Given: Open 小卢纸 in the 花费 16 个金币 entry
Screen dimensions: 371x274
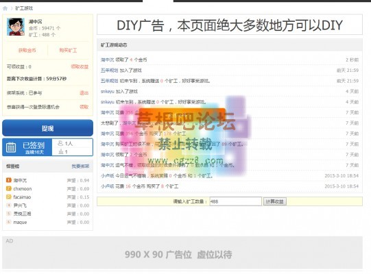Looking at the screenshot, I should coord(107,186).
